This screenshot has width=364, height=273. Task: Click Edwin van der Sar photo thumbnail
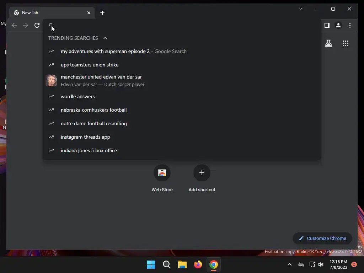(x=51, y=80)
